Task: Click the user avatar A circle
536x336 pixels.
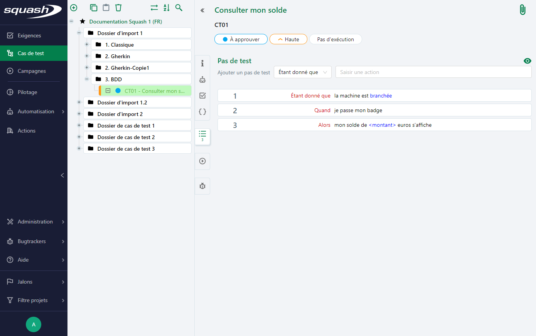Action: [34, 324]
